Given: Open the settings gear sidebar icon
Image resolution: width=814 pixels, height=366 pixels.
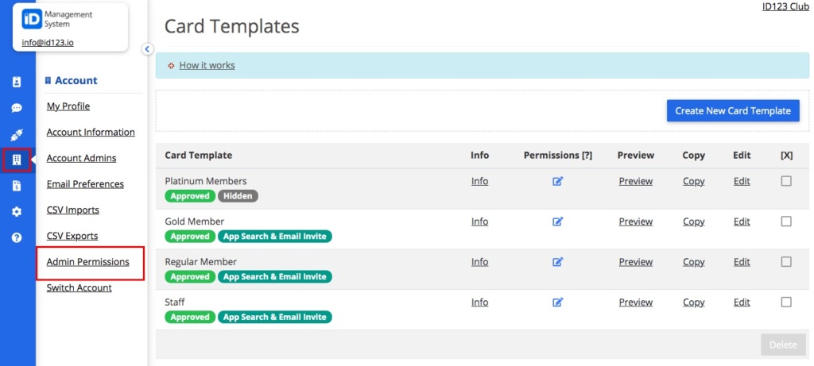Looking at the screenshot, I should (17, 211).
